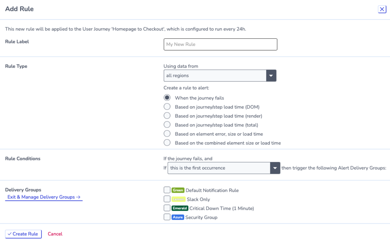This screenshot has width=390, height=240.
Task: Click the 'this is the first occurrence' combo box
Action: click(x=224, y=168)
